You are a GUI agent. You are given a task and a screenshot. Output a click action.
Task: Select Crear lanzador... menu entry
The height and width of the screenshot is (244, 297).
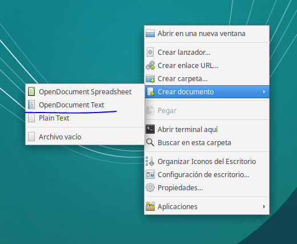(x=207, y=52)
